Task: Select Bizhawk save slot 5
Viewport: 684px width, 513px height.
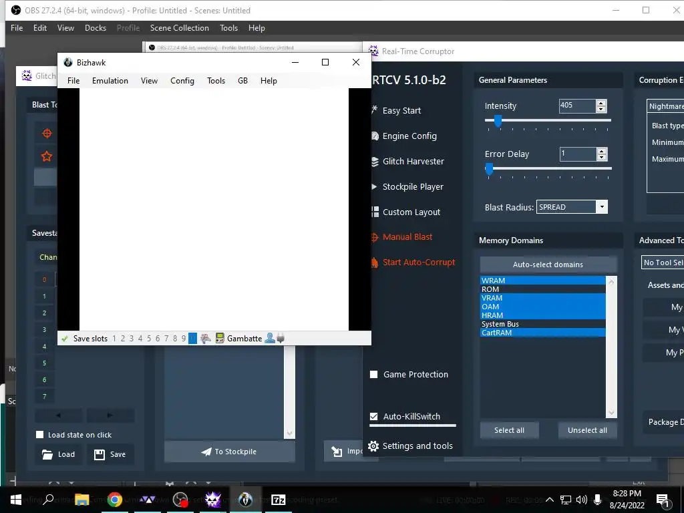Action: coord(149,339)
